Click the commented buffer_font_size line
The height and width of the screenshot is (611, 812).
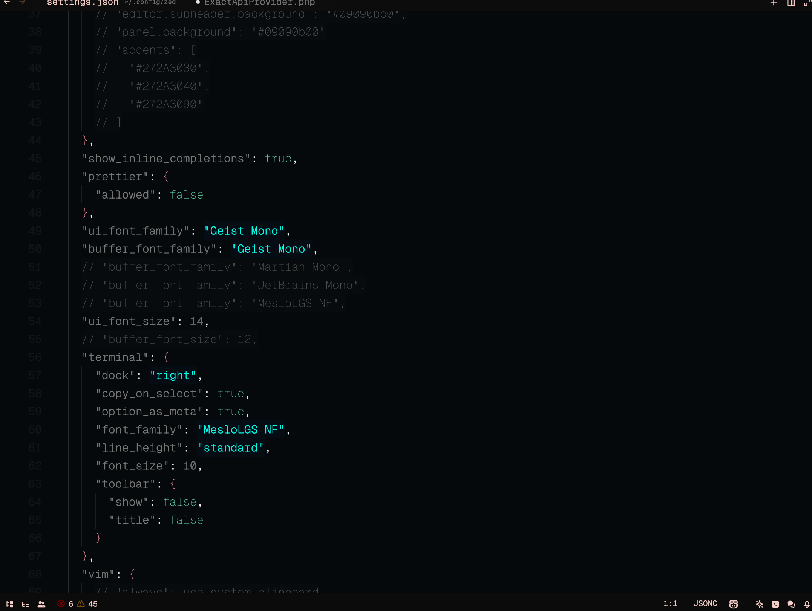click(170, 339)
